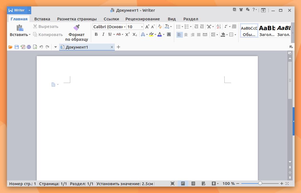
Task: Save document with the floppy disk icon
Action: tap(17, 47)
